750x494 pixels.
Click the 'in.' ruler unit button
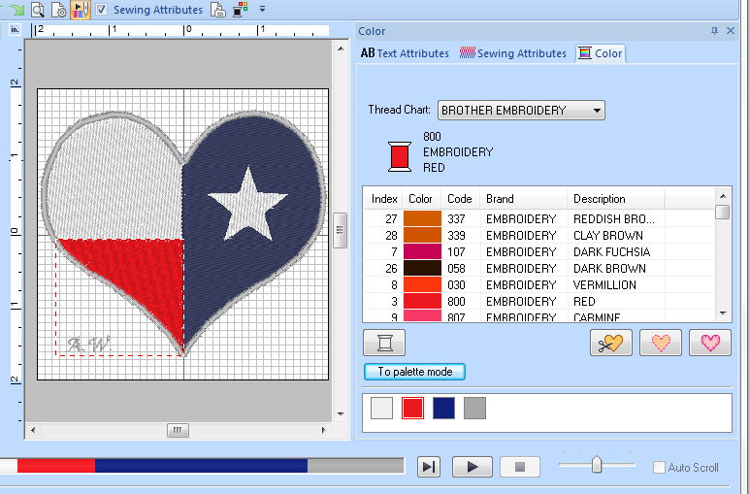pyautogui.click(x=16, y=30)
